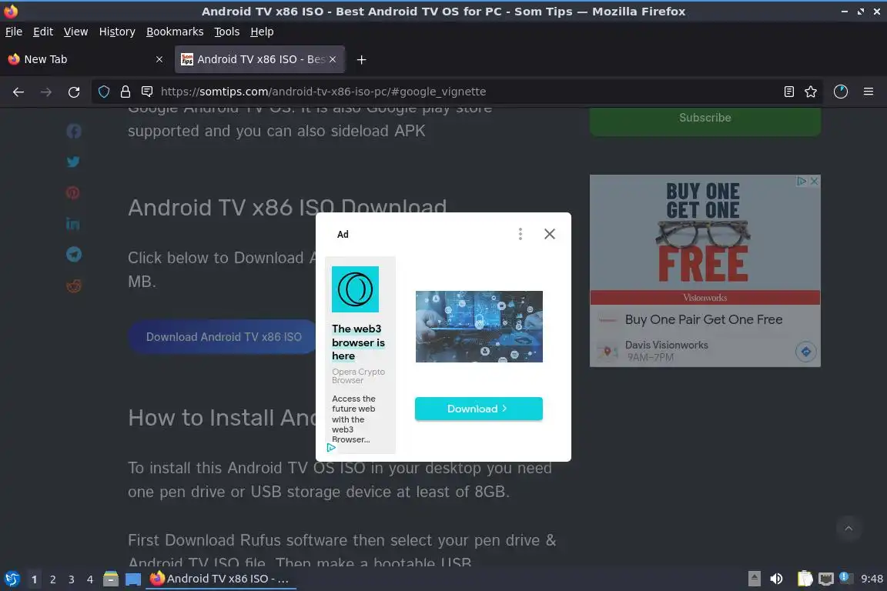Switch to workspace 4
Viewport: 887px width, 591px height.
89,579
